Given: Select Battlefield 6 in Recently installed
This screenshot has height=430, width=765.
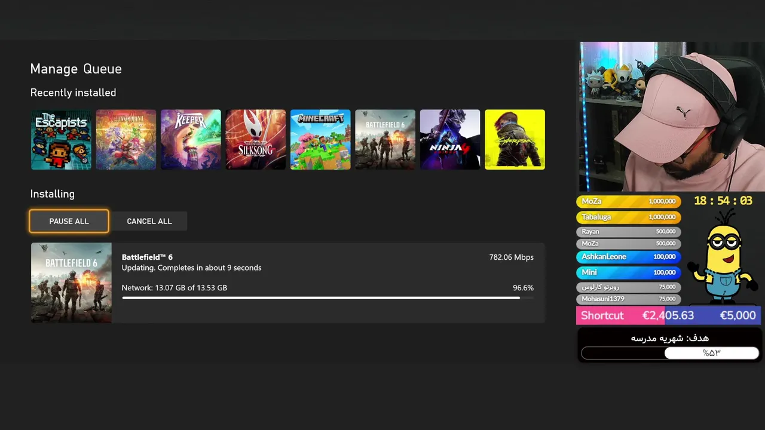Looking at the screenshot, I should pos(385,139).
